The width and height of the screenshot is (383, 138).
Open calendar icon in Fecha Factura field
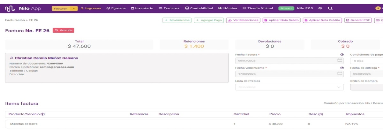340,60
